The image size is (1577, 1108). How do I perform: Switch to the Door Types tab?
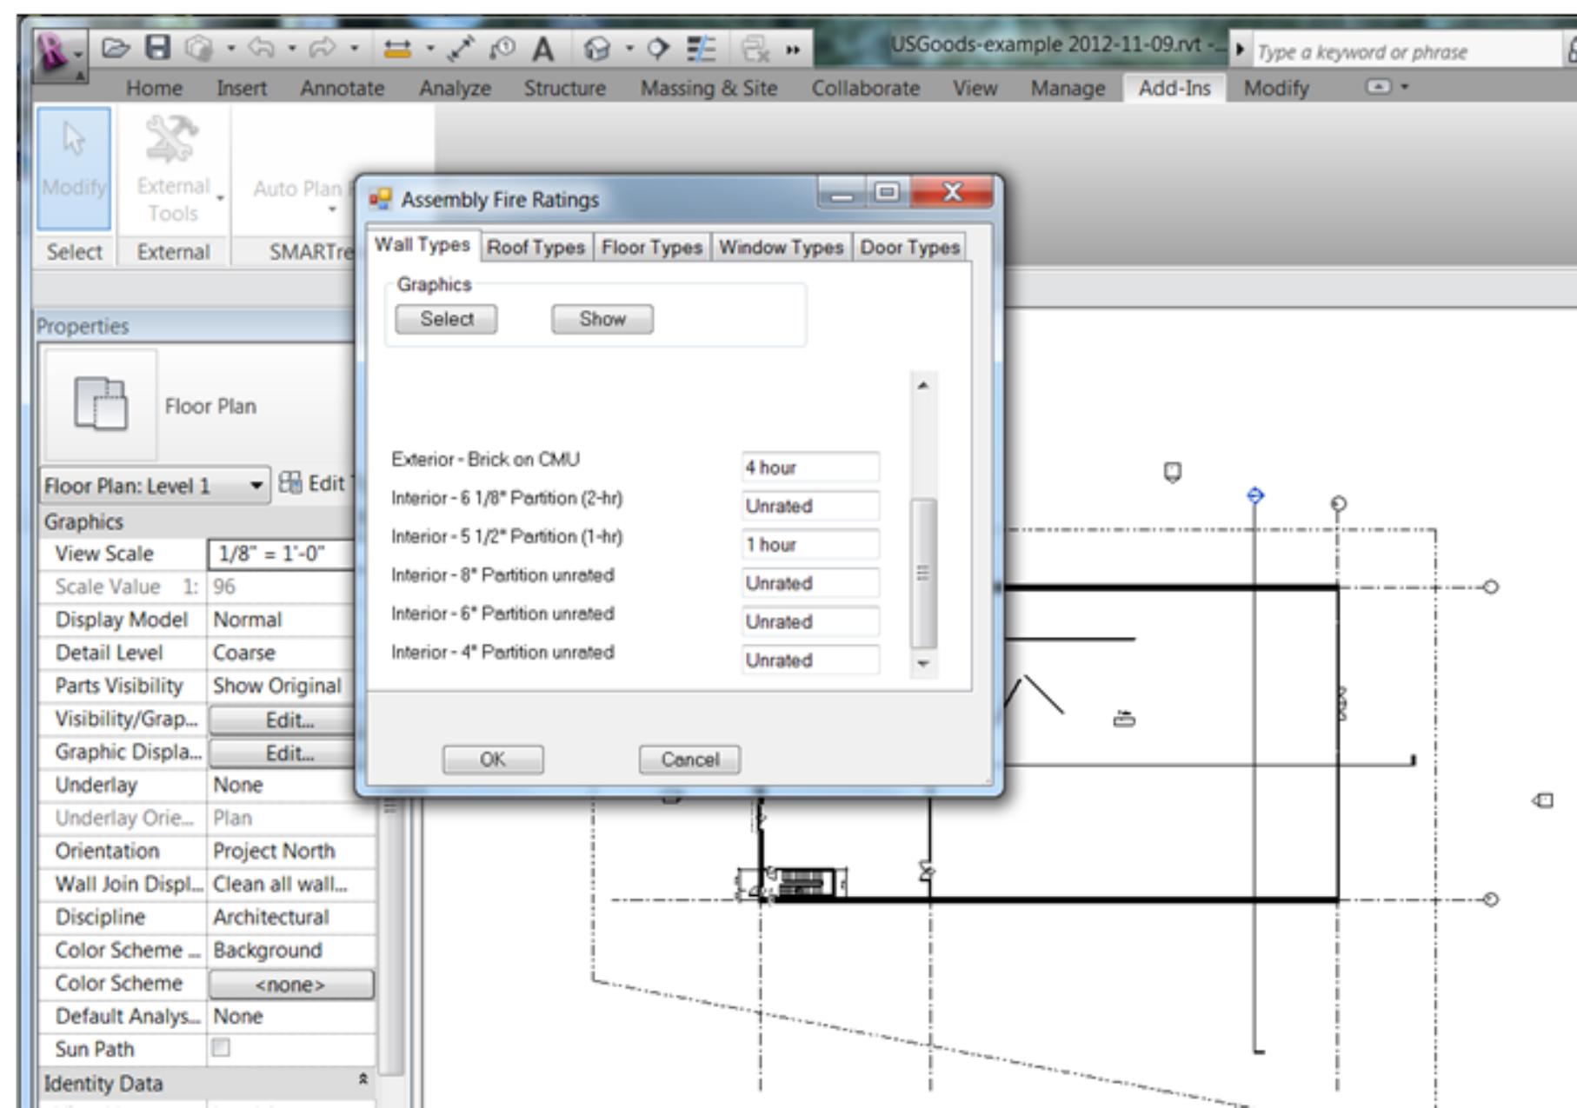[x=909, y=248]
